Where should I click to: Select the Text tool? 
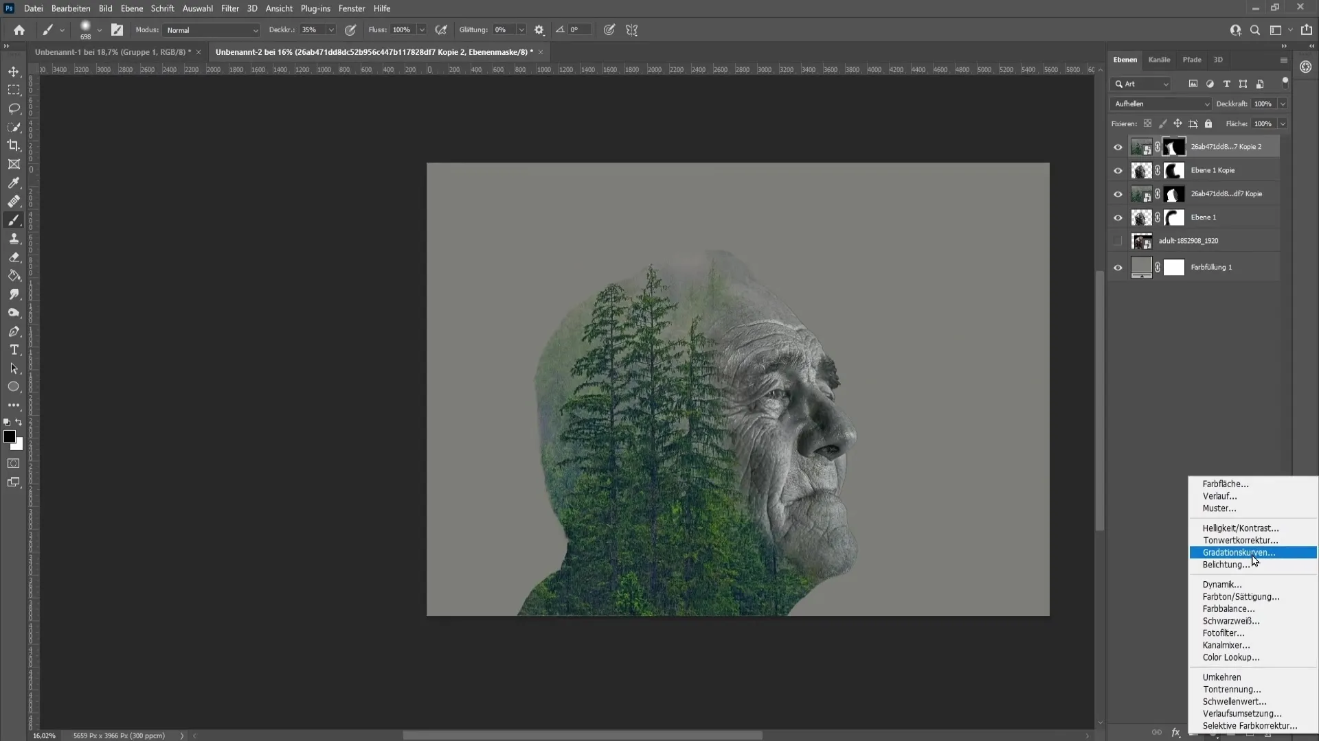[14, 350]
